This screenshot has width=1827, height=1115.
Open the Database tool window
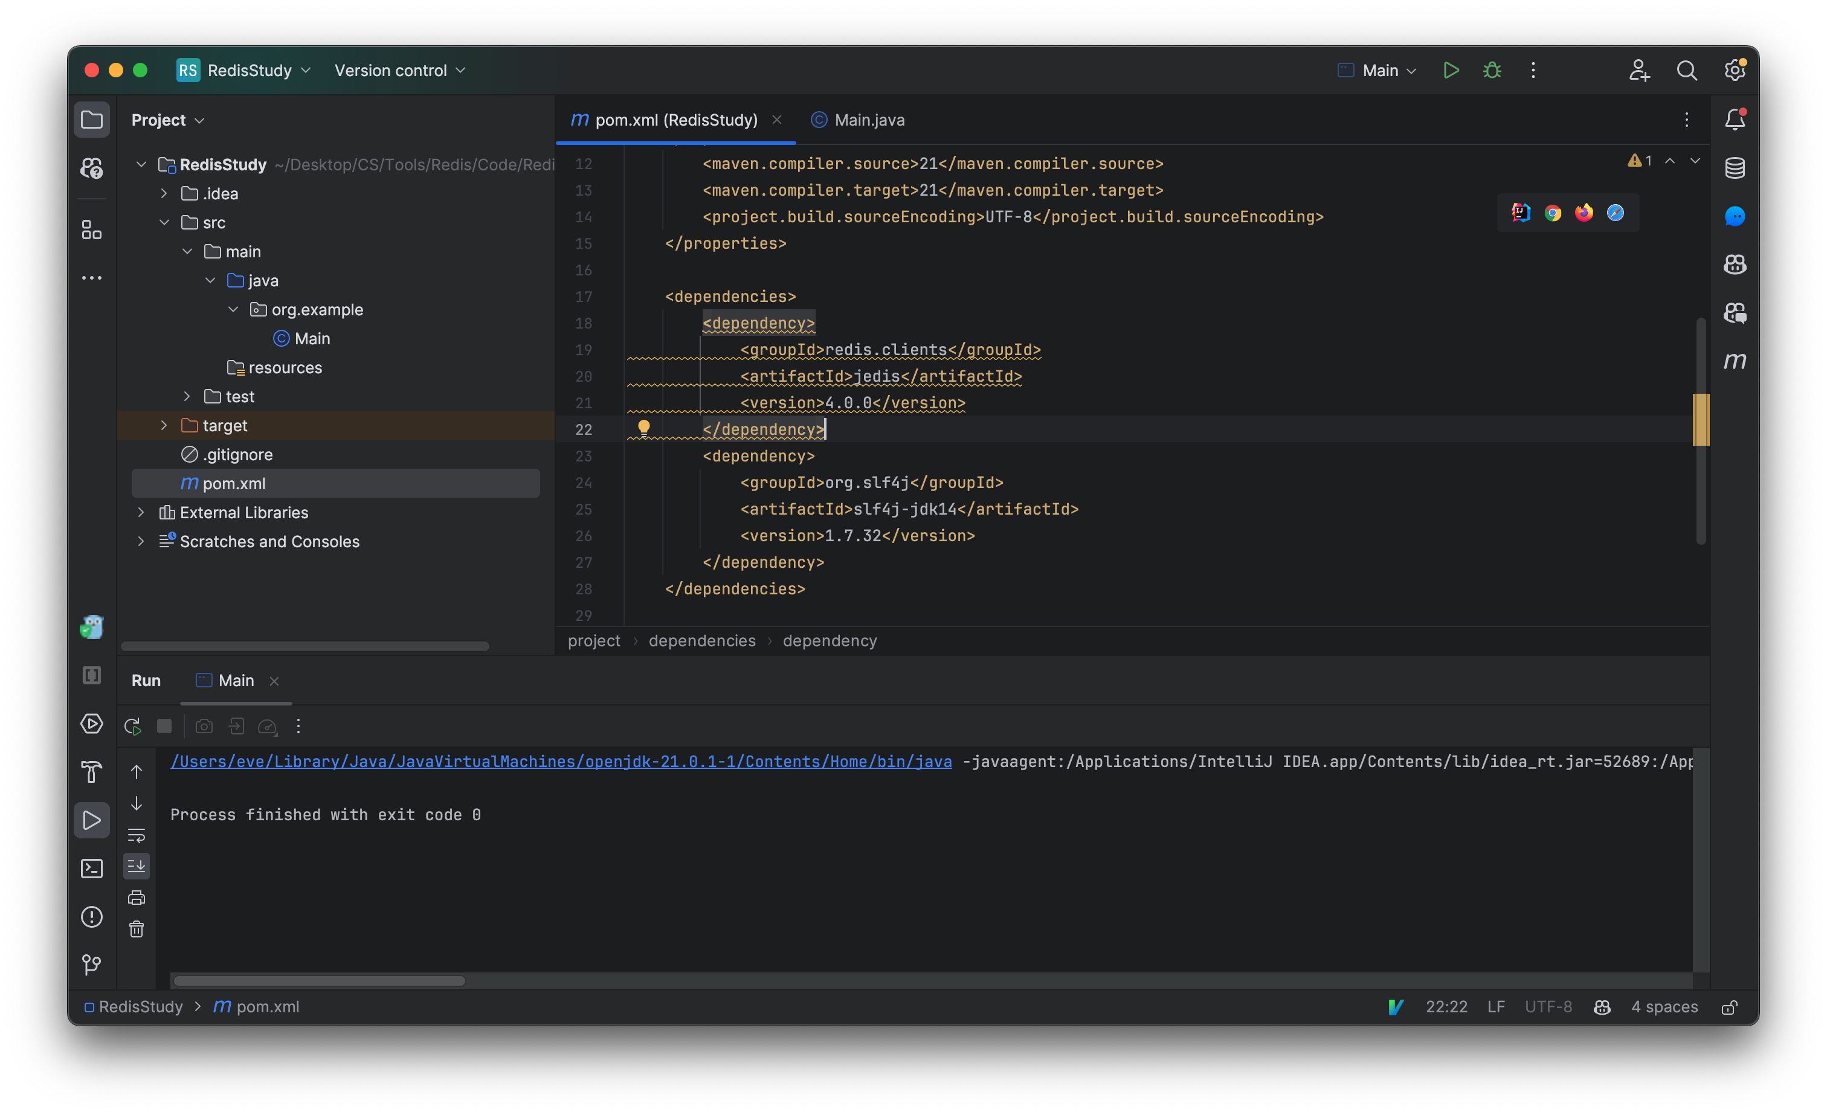tap(1735, 169)
